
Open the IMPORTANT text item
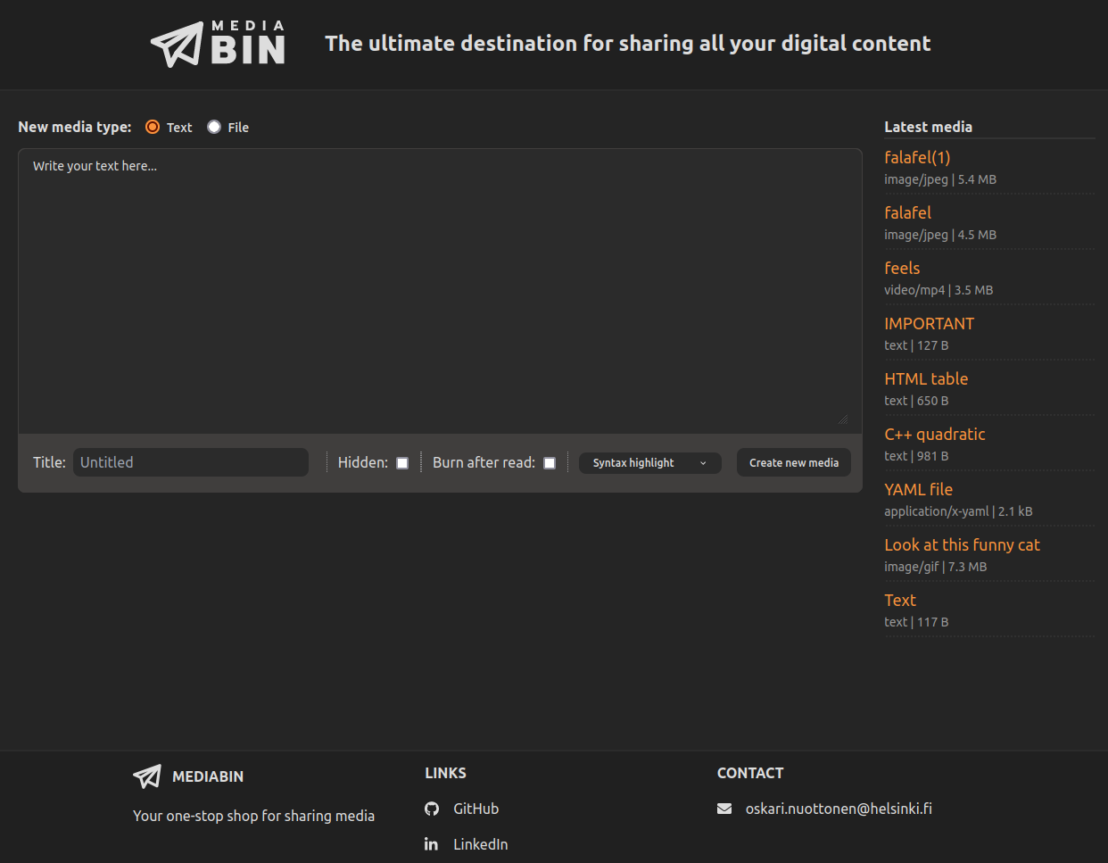tap(930, 323)
